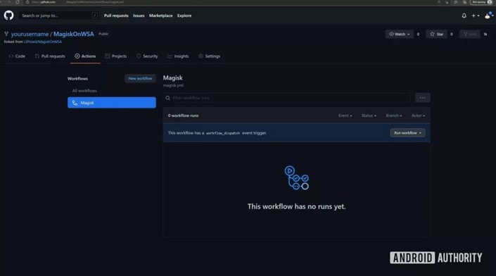
Task: Open the user avatar menu
Action: coord(489,15)
